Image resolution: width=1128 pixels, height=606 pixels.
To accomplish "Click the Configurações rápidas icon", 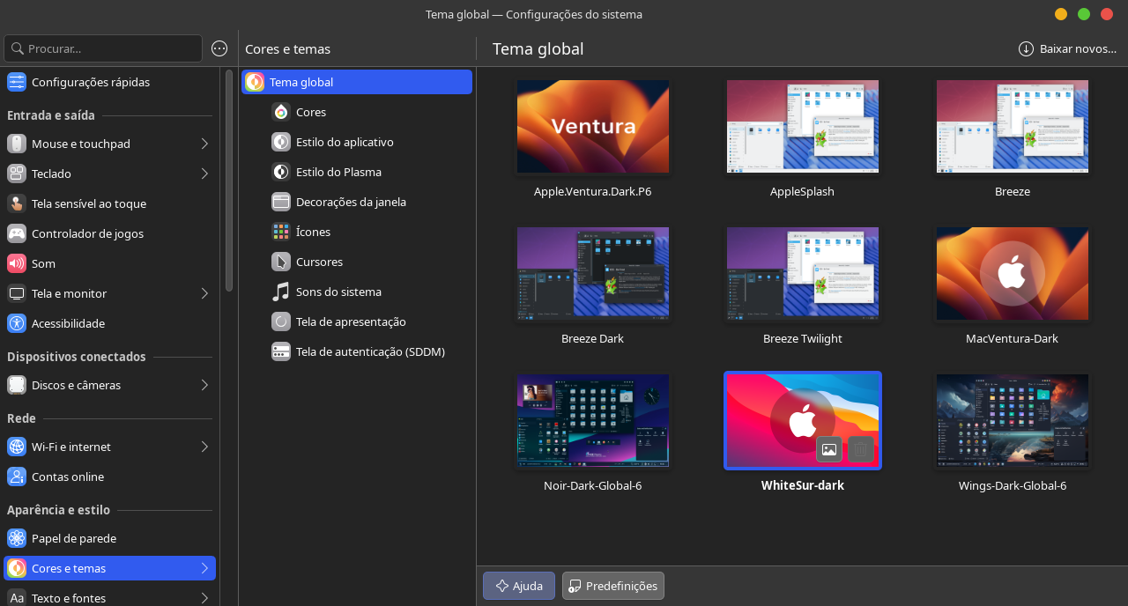I will (x=17, y=82).
